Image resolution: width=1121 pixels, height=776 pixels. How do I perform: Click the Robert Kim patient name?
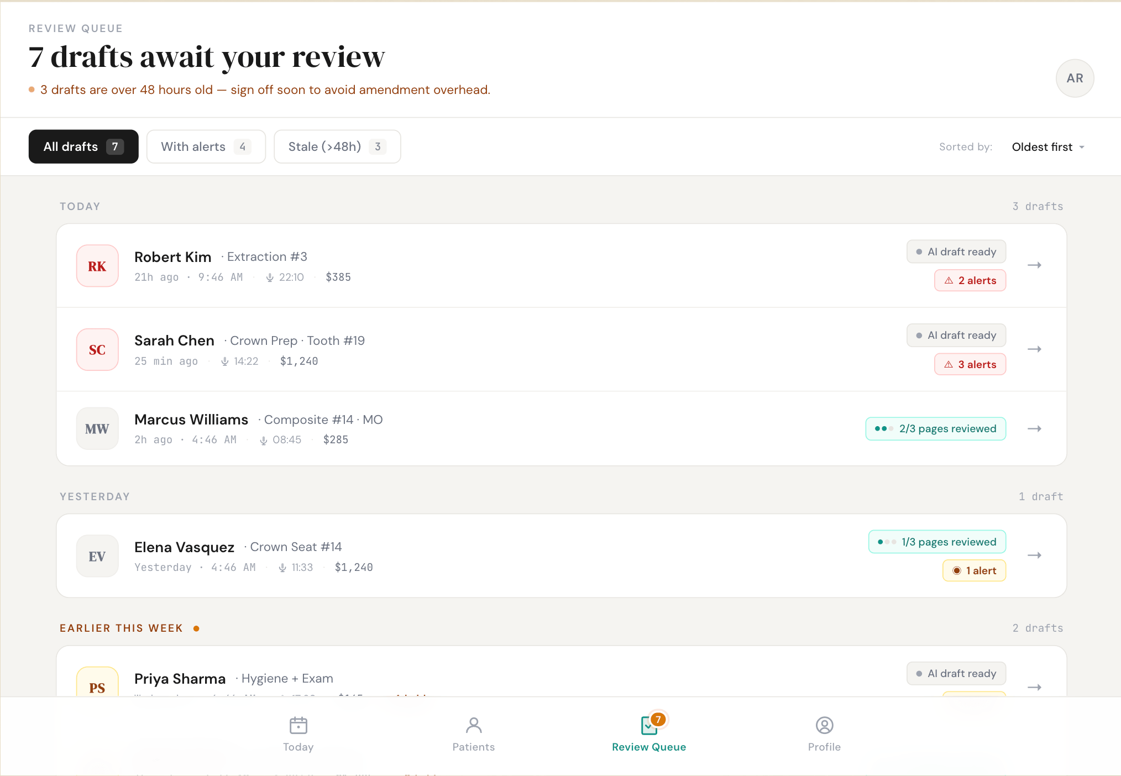(x=173, y=257)
